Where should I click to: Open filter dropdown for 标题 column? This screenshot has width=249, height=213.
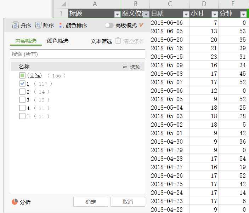pos(117,14)
